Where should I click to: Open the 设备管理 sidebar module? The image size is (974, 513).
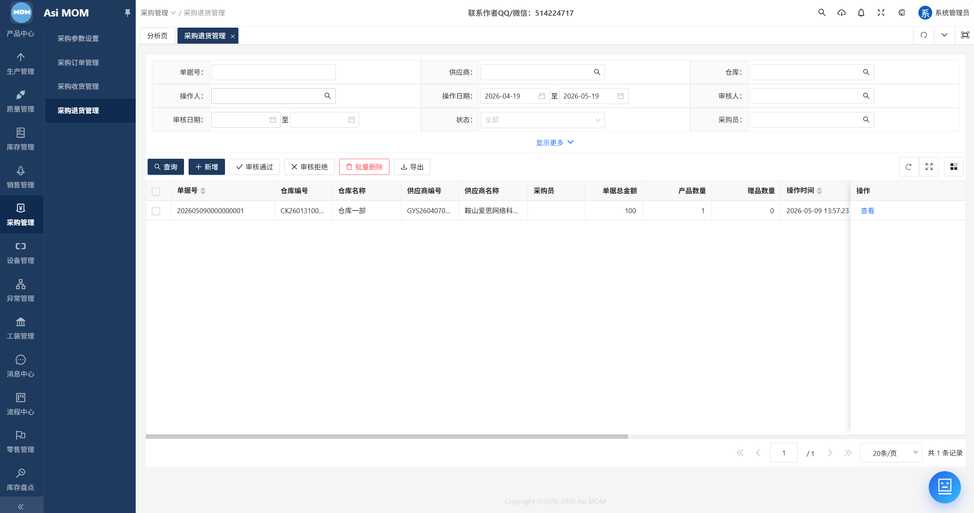point(21,253)
